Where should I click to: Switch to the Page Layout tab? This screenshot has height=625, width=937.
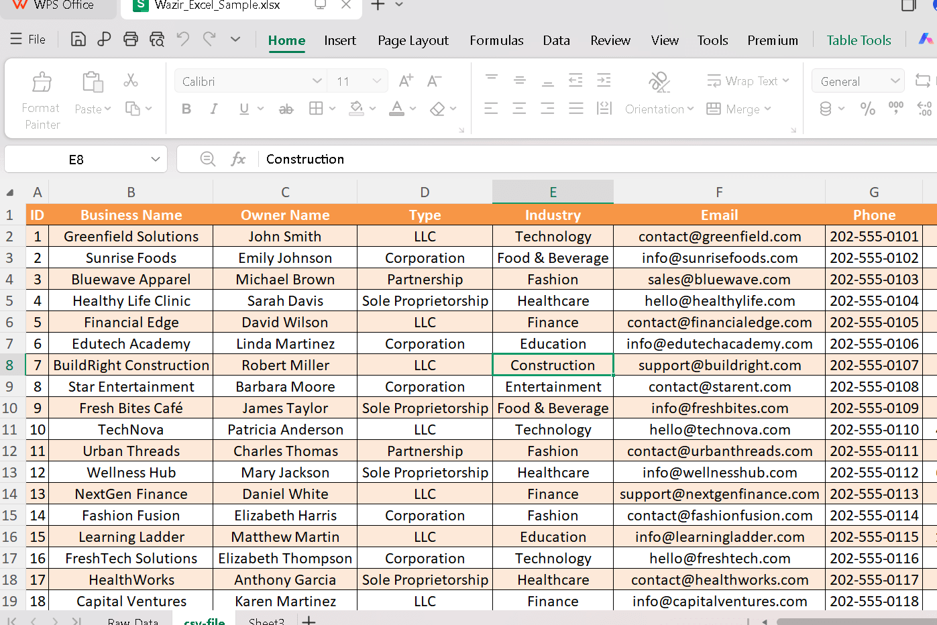413,40
